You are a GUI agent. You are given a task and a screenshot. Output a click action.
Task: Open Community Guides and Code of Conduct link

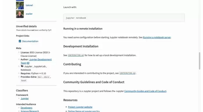tap(145, 91)
